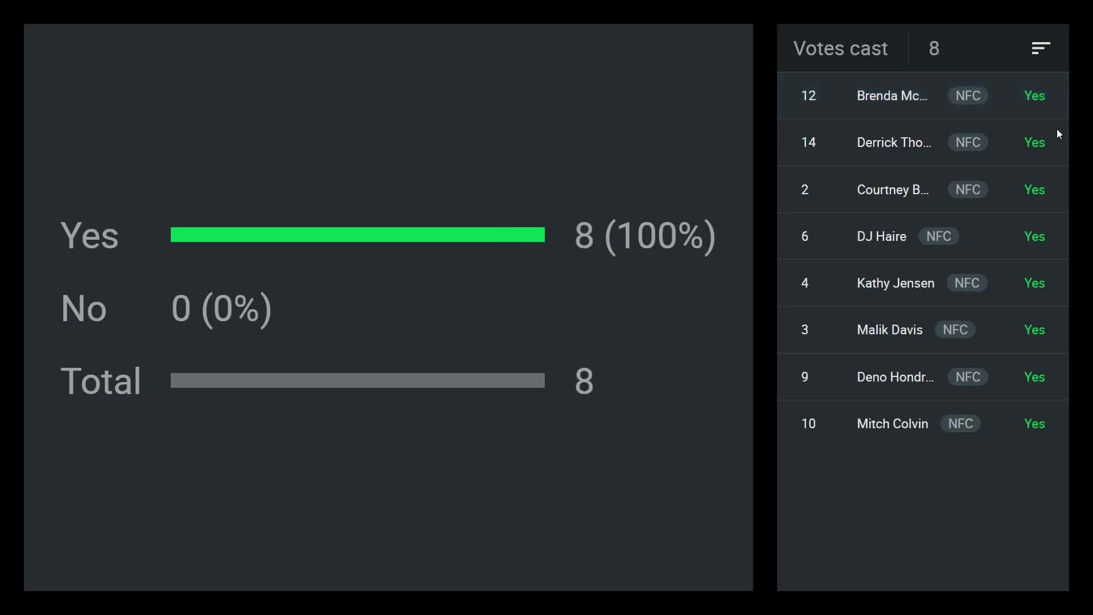Image resolution: width=1093 pixels, height=615 pixels.
Task: Click NFC badge beside Kathy Jensen
Action: [967, 283]
